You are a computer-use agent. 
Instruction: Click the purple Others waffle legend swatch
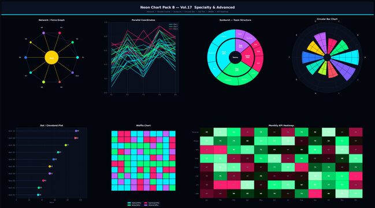[x=146, y=205]
